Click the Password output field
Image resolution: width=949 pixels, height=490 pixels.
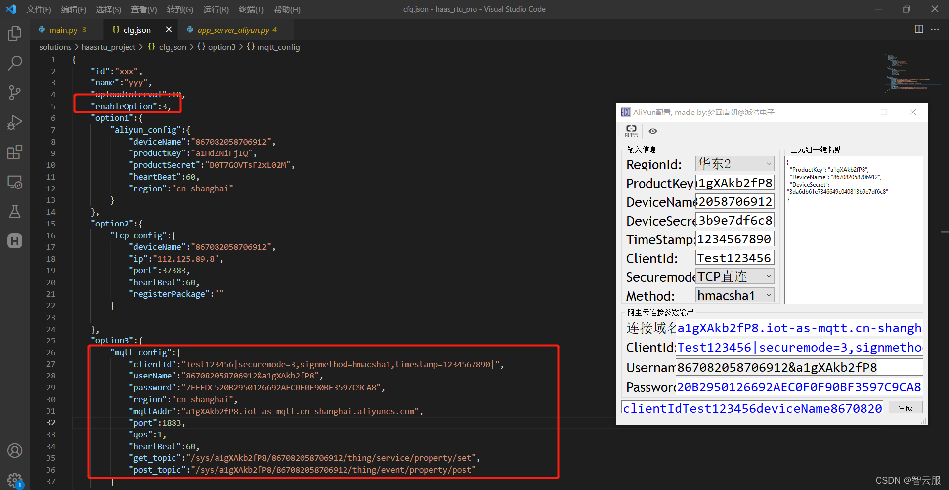click(799, 387)
